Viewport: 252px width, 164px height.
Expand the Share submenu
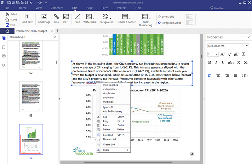113,150
